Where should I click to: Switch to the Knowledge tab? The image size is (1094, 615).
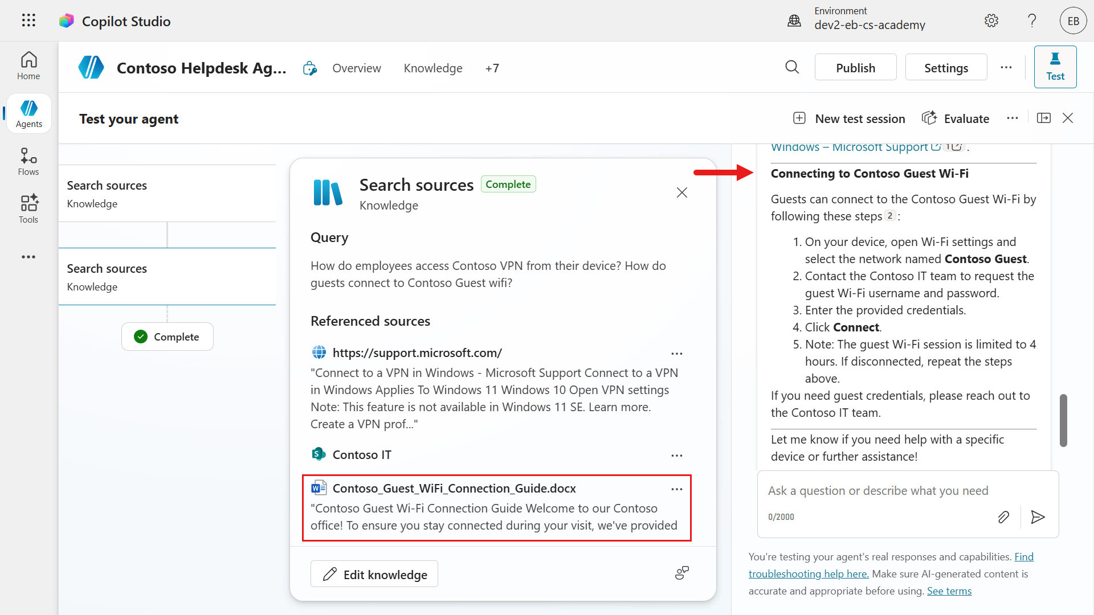[x=433, y=68]
